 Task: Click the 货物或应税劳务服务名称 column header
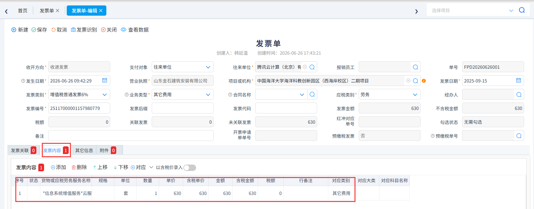pyautogui.click(x=66, y=181)
